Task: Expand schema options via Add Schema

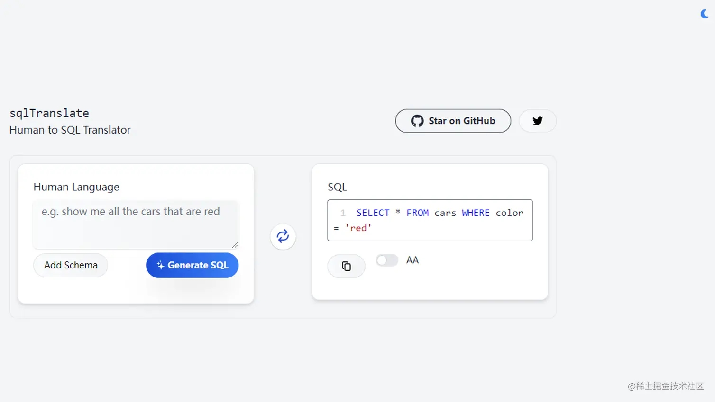Action: pos(70,265)
